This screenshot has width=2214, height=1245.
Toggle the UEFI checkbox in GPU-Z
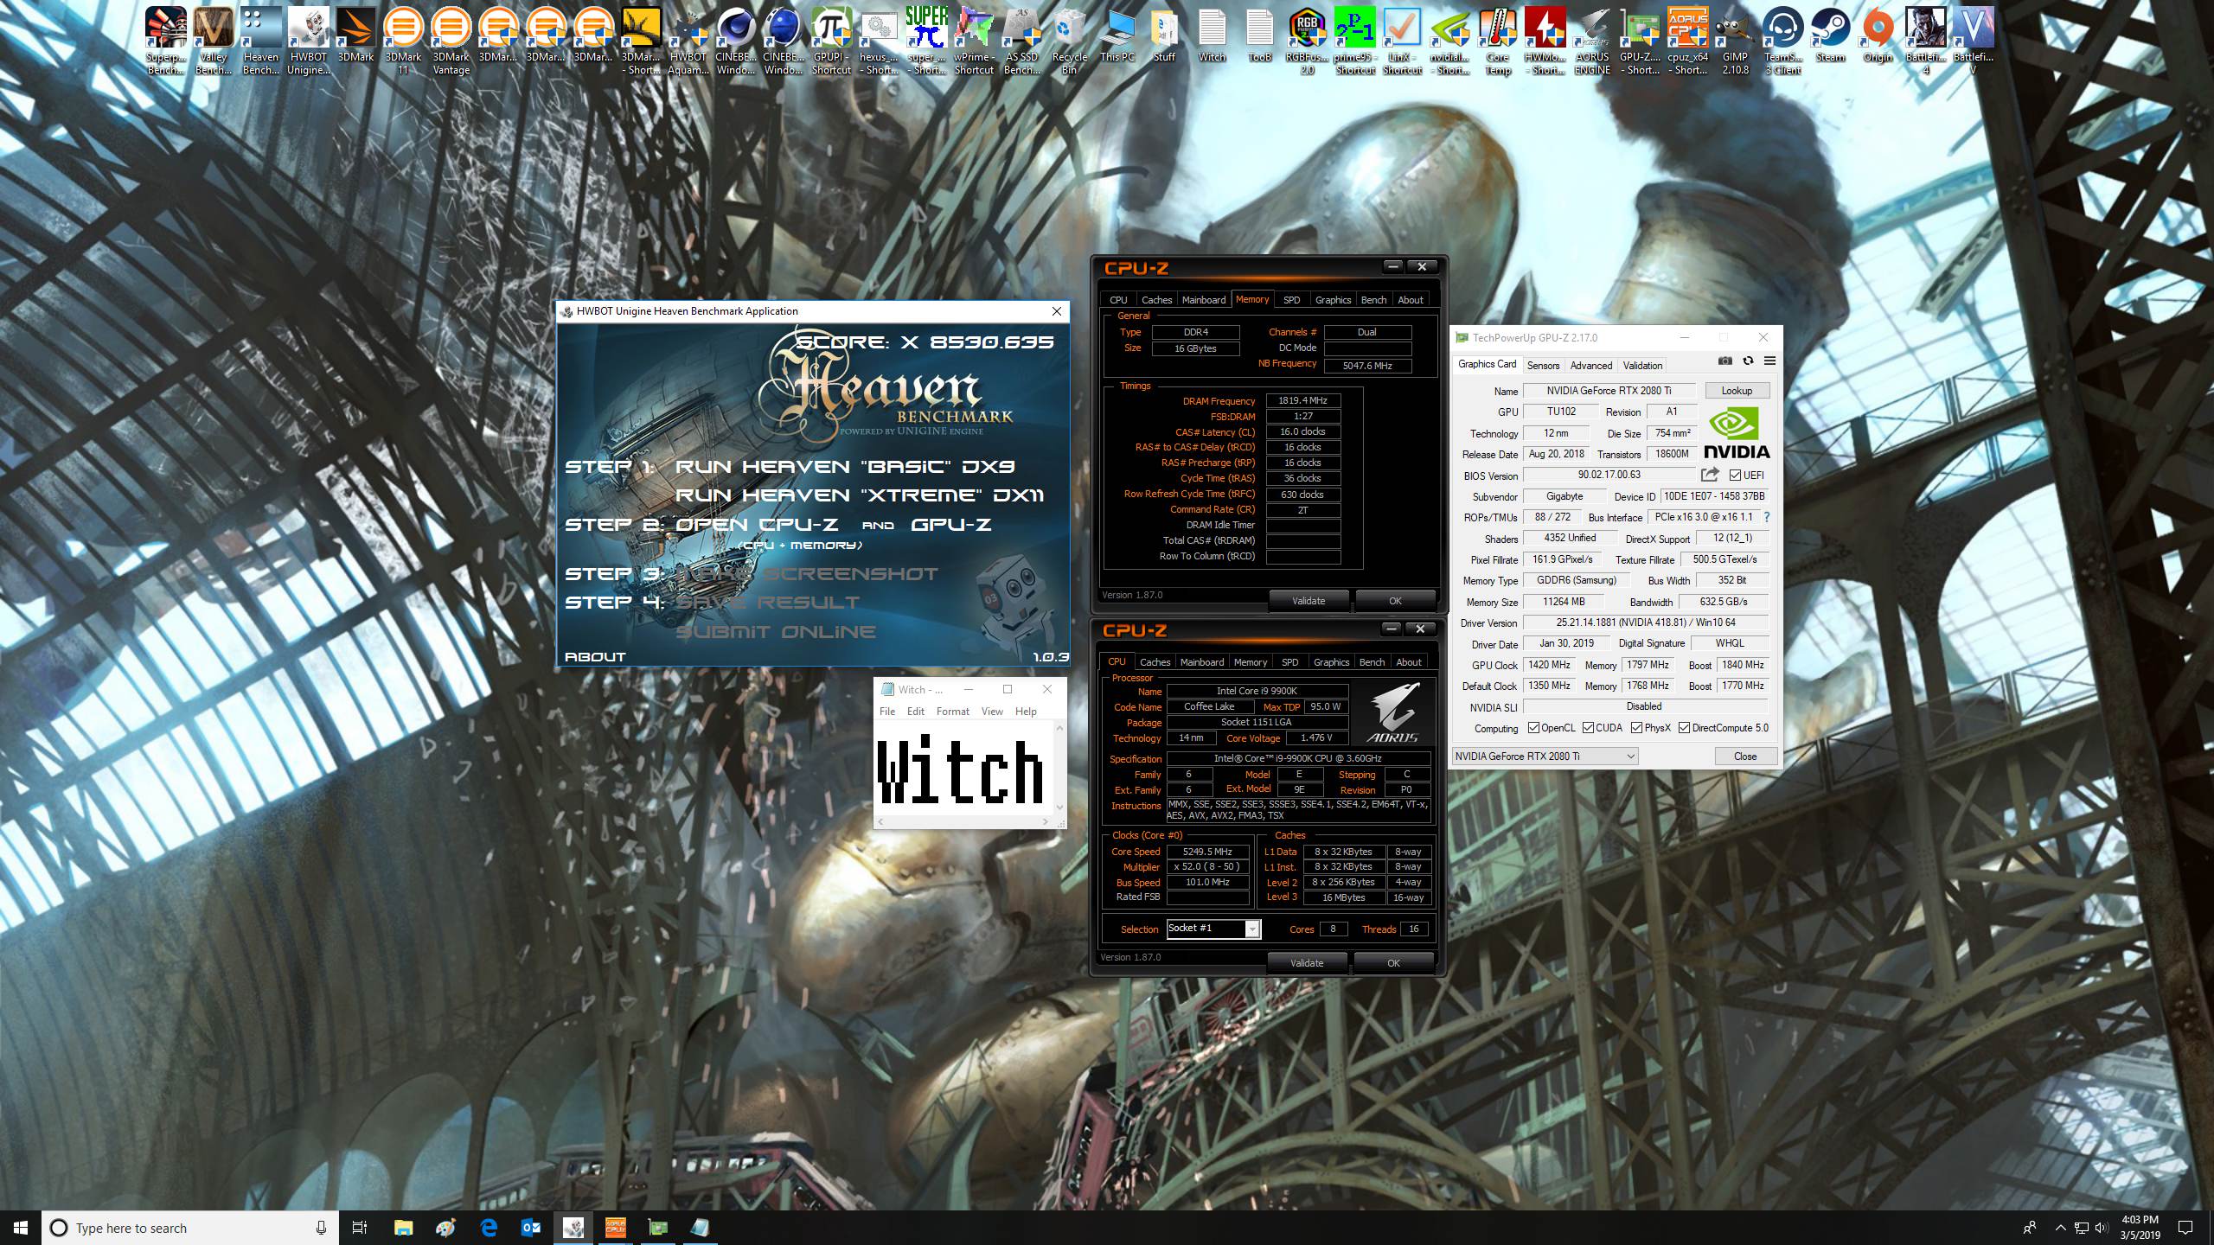pos(1735,475)
